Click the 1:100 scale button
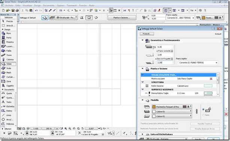 (x=36, y=129)
